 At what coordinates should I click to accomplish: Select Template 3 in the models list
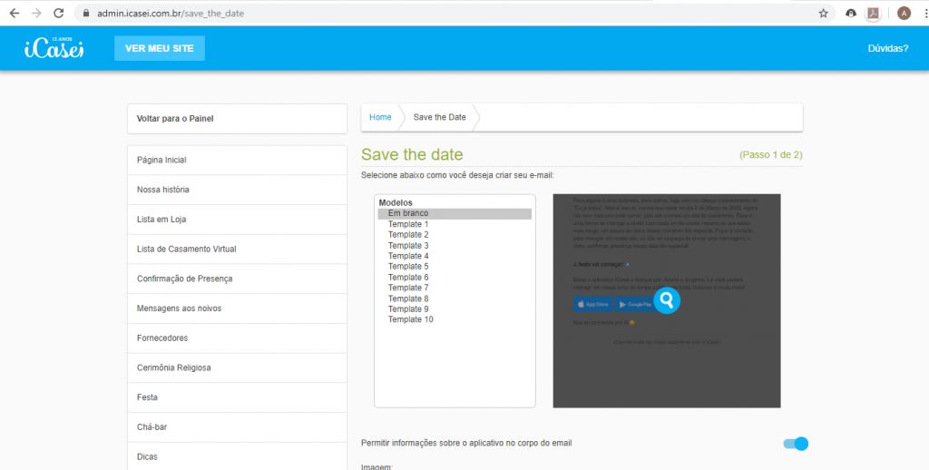tap(455, 245)
